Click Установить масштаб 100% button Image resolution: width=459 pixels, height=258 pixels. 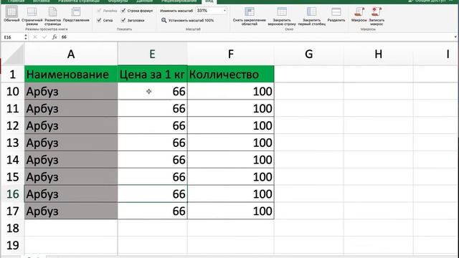point(187,20)
